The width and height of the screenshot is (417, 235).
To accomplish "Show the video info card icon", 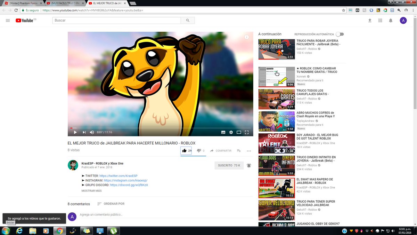I will click(247, 37).
